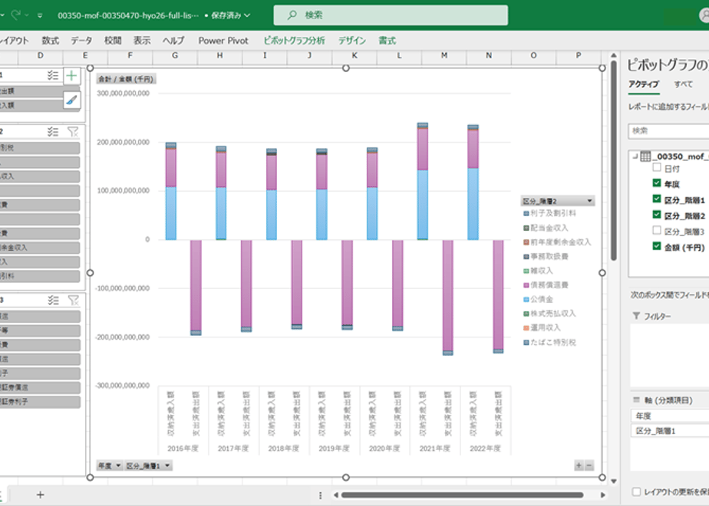Toggle multi-select icon on third slicer
Viewport: 709px width, 506px height.
click(x=54, y=300)
